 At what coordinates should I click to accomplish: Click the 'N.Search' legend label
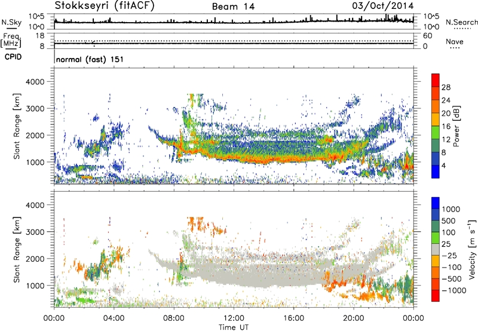point(461,22)
